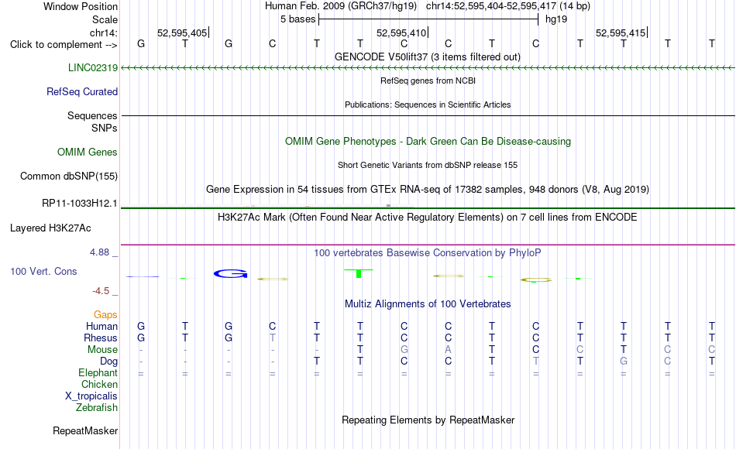The height and width of the screenshot is (449, 736).
Task: Click the LINC02319 gene label
Action: pyautogui.click(x=92, y=67)
